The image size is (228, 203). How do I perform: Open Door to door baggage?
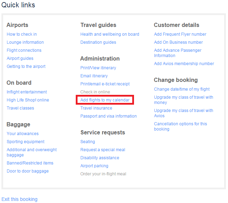click(28, 171)
